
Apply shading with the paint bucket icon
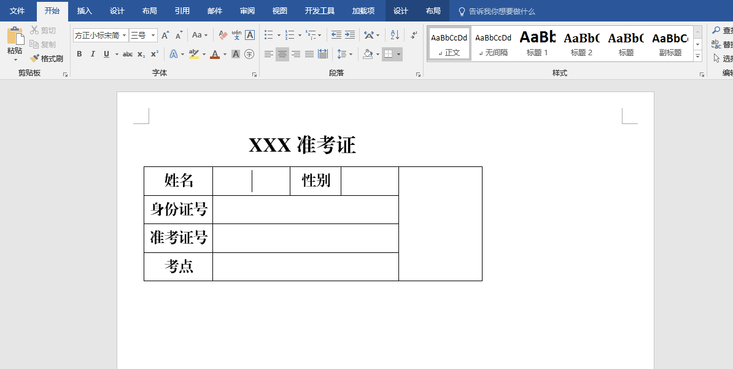coord(368,54)
